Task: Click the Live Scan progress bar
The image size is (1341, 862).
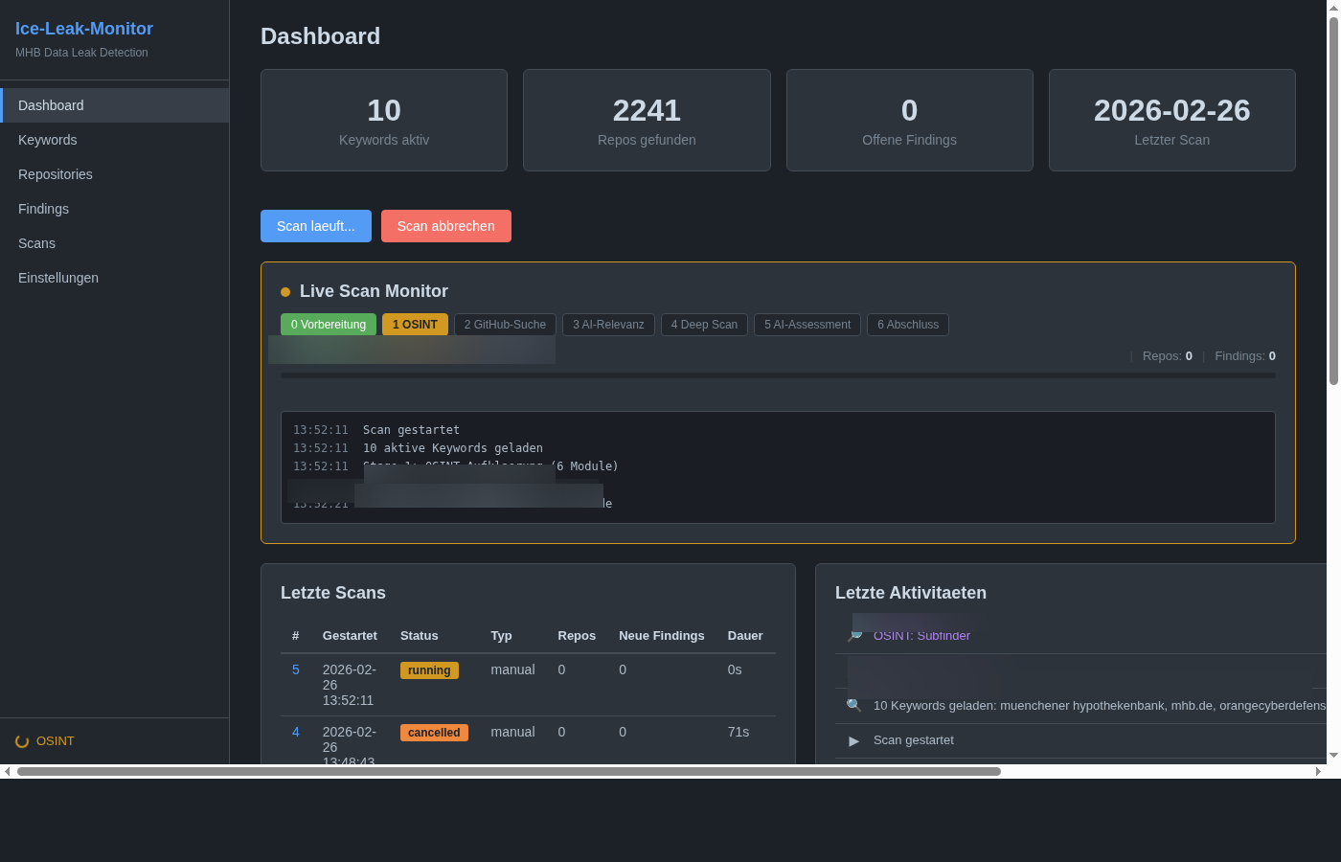Action: point(778,375)
